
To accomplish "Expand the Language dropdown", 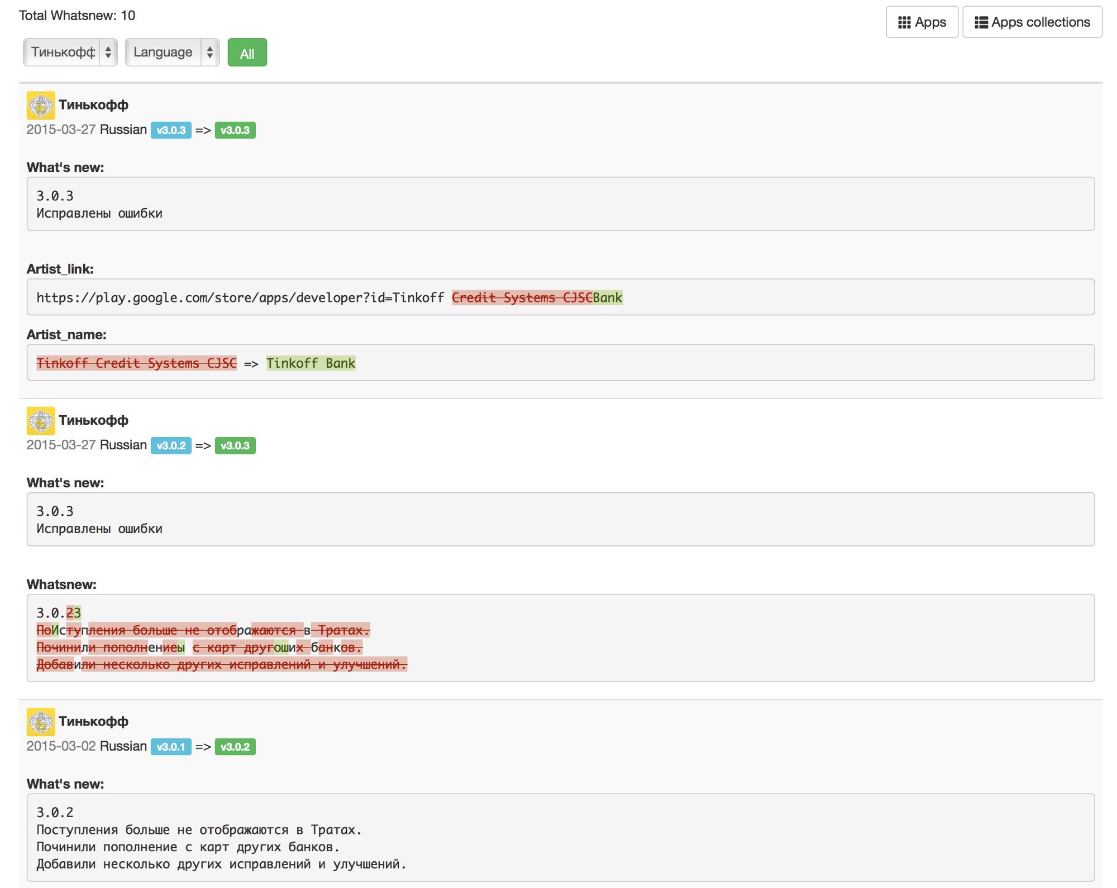I will [x=172, y=52].
